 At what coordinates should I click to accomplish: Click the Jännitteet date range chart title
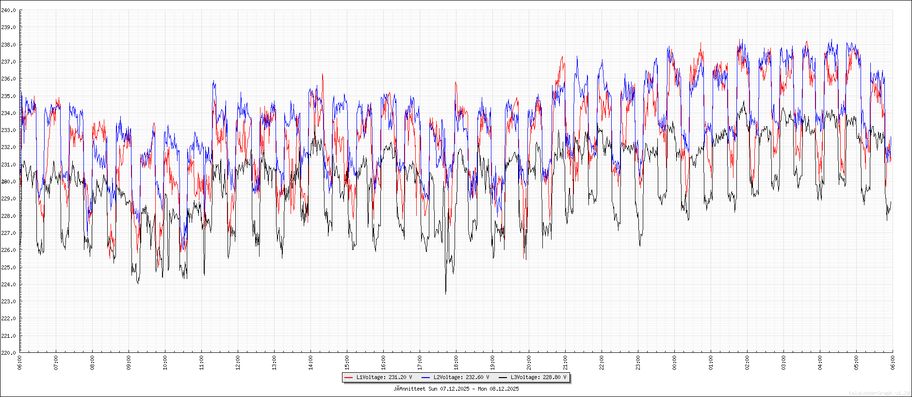(x=456, y=389)
